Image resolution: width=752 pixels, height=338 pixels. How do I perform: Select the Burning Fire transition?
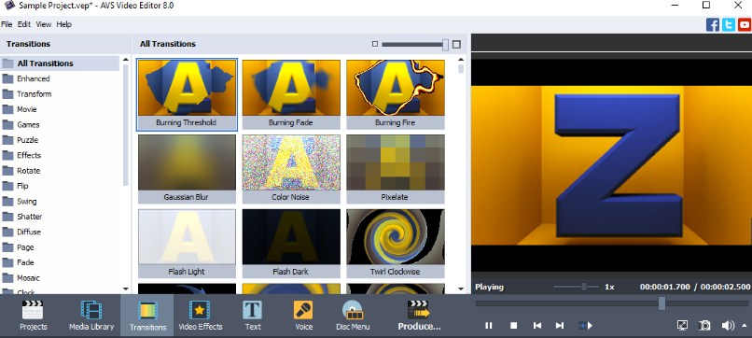click(x=396, y=94)
